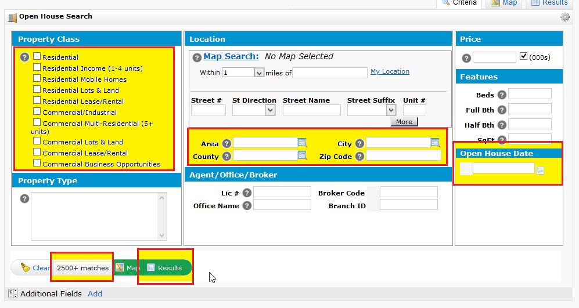Click the green Results button

[x=167, y=268]
